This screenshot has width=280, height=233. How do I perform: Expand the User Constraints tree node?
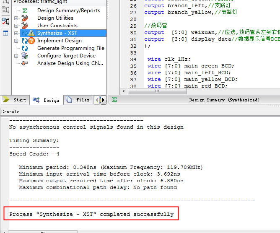pyautogui.click(x=16, y=26)
